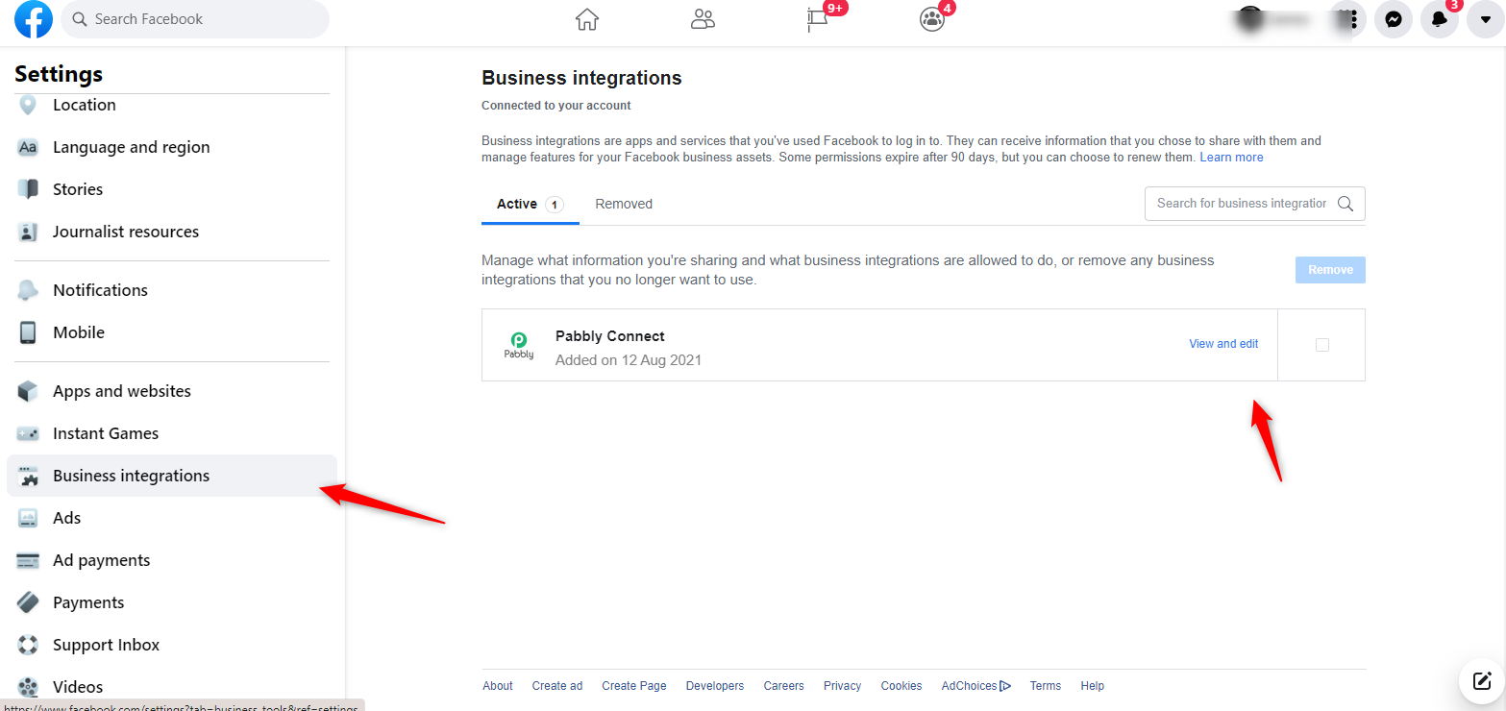Click the Facebook logo icon
This screenshot has width=1506, height=711.
[34, 19]
